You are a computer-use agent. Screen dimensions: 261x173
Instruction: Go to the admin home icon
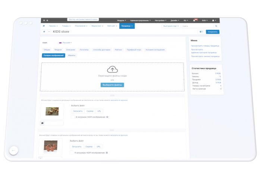click(x=44, y=26)
